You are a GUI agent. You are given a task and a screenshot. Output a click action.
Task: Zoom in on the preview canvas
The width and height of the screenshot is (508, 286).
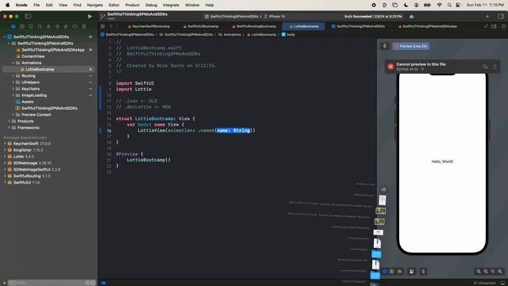tap(500, 272)
